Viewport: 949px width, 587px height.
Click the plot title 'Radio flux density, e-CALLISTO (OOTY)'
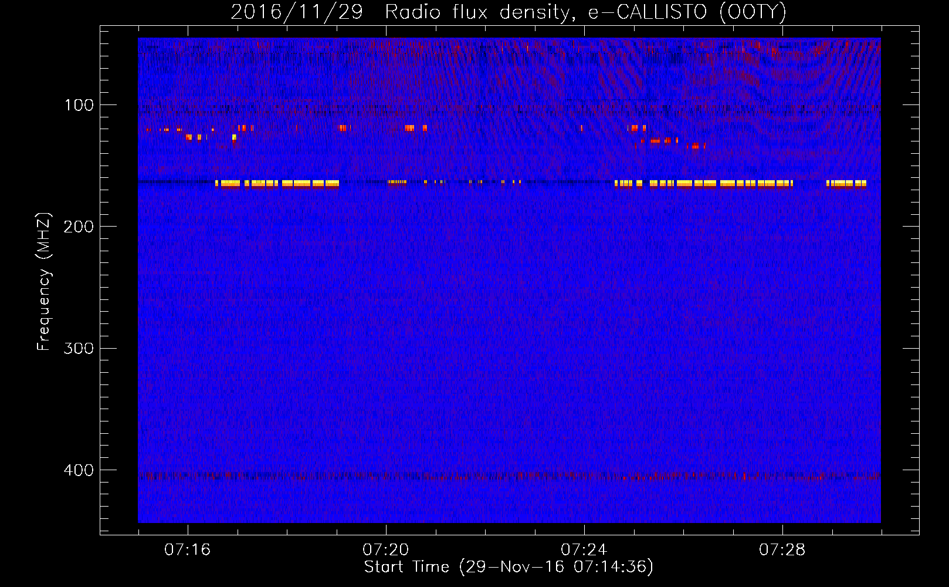coord(585,12)
